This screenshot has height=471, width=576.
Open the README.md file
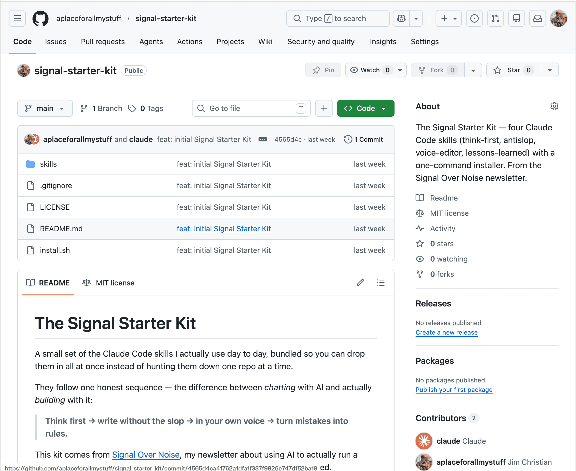pyautogui.click(x=61, y=229)
